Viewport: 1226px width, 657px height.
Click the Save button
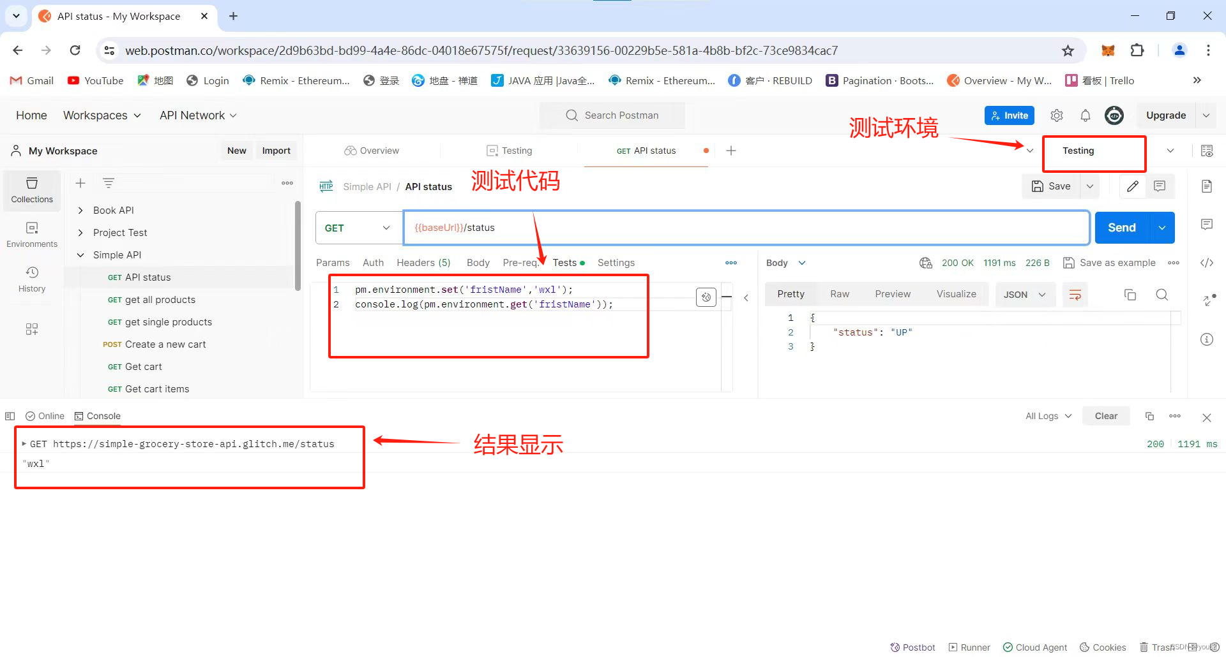click(1051, 186)
